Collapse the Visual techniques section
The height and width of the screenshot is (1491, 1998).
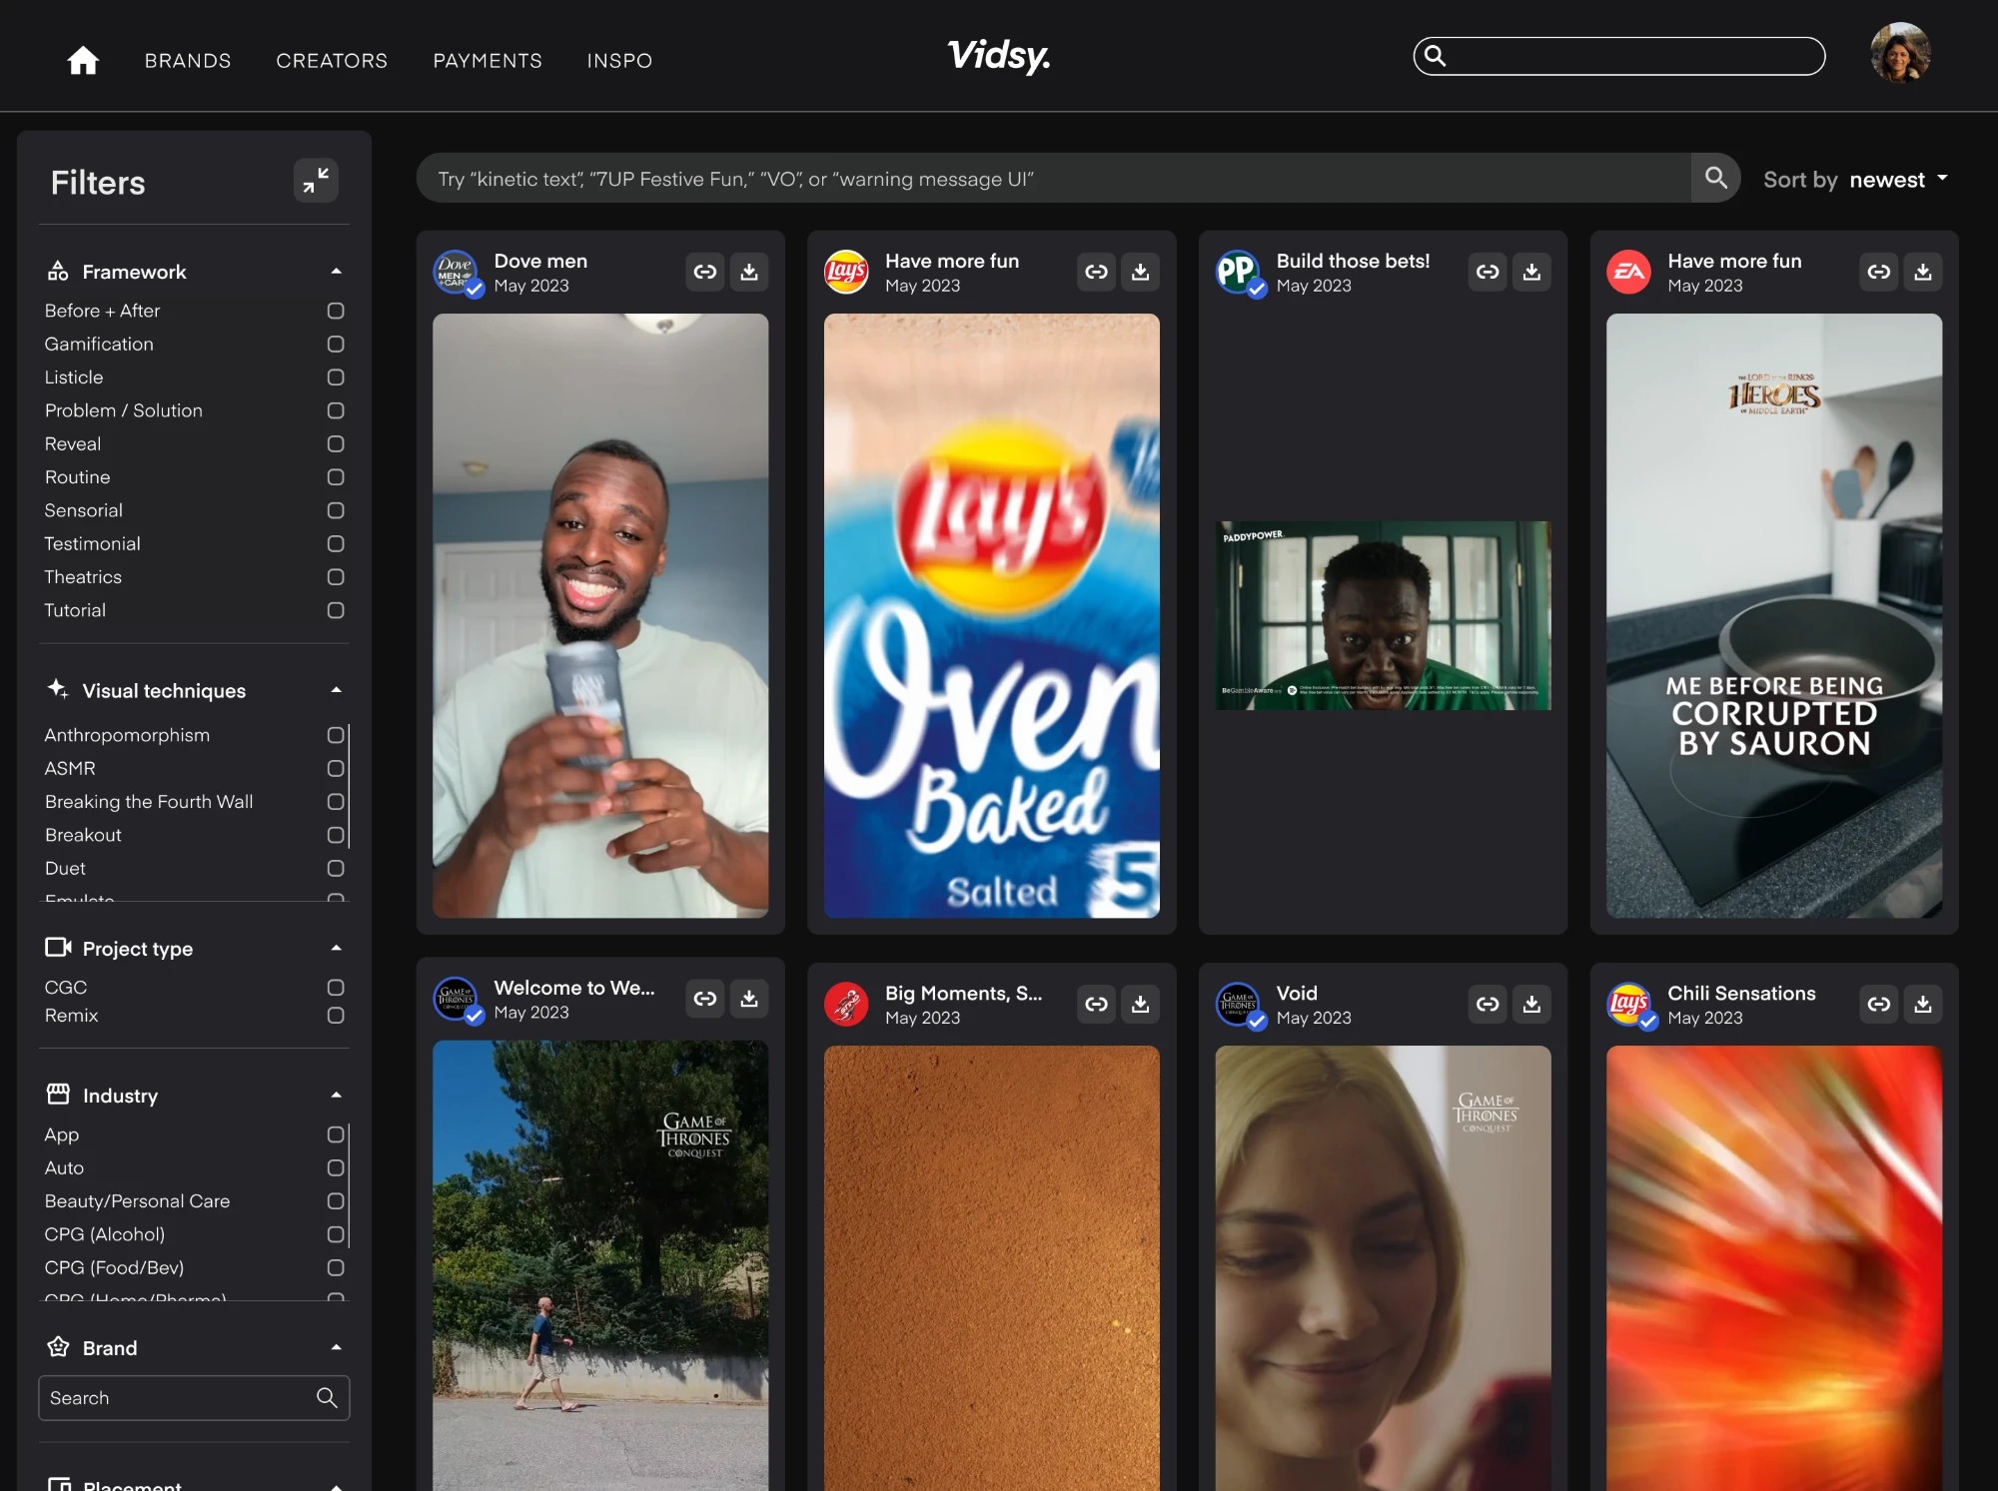pyautogui.click(x=337, y=689)
